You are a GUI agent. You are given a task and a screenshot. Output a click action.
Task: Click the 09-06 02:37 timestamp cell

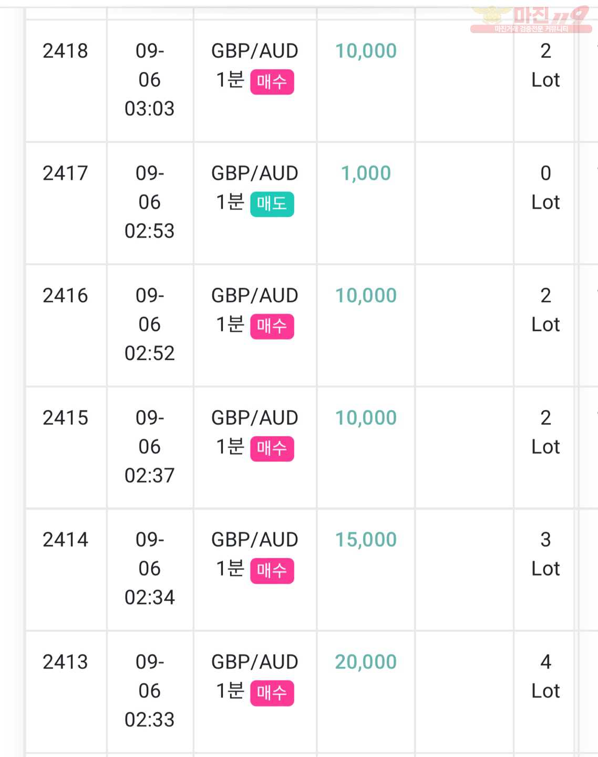coord(150,447)
